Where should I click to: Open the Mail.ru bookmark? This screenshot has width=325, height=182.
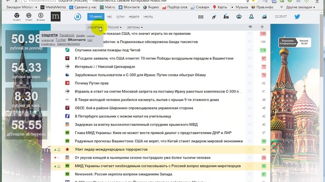pos(107,7)
